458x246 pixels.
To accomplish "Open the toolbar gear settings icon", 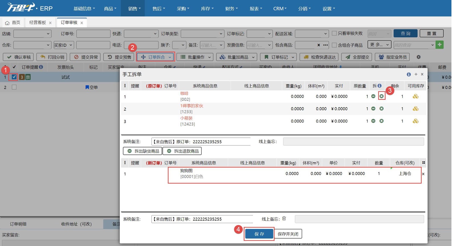I will pos(418,57).
